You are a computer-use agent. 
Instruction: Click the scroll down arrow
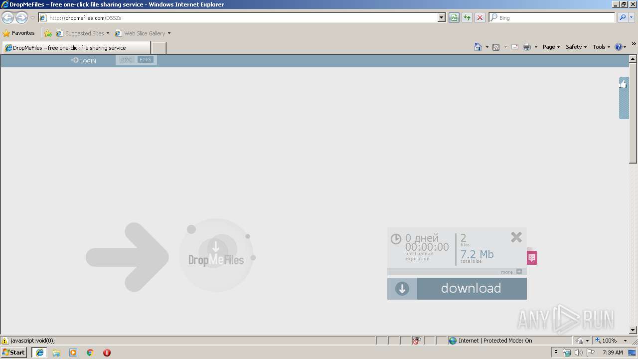point(633,330)
